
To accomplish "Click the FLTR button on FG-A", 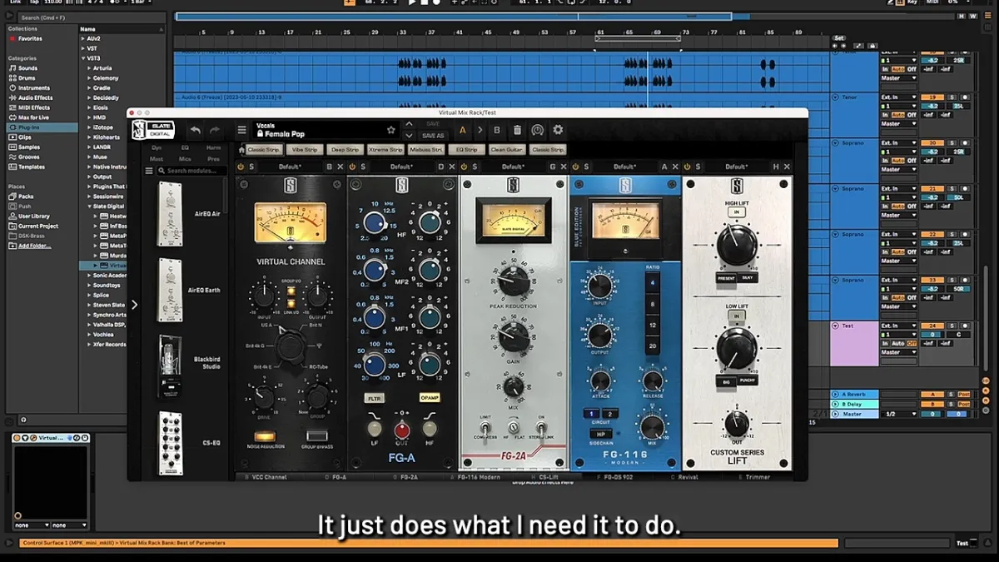I will point(375,399).
